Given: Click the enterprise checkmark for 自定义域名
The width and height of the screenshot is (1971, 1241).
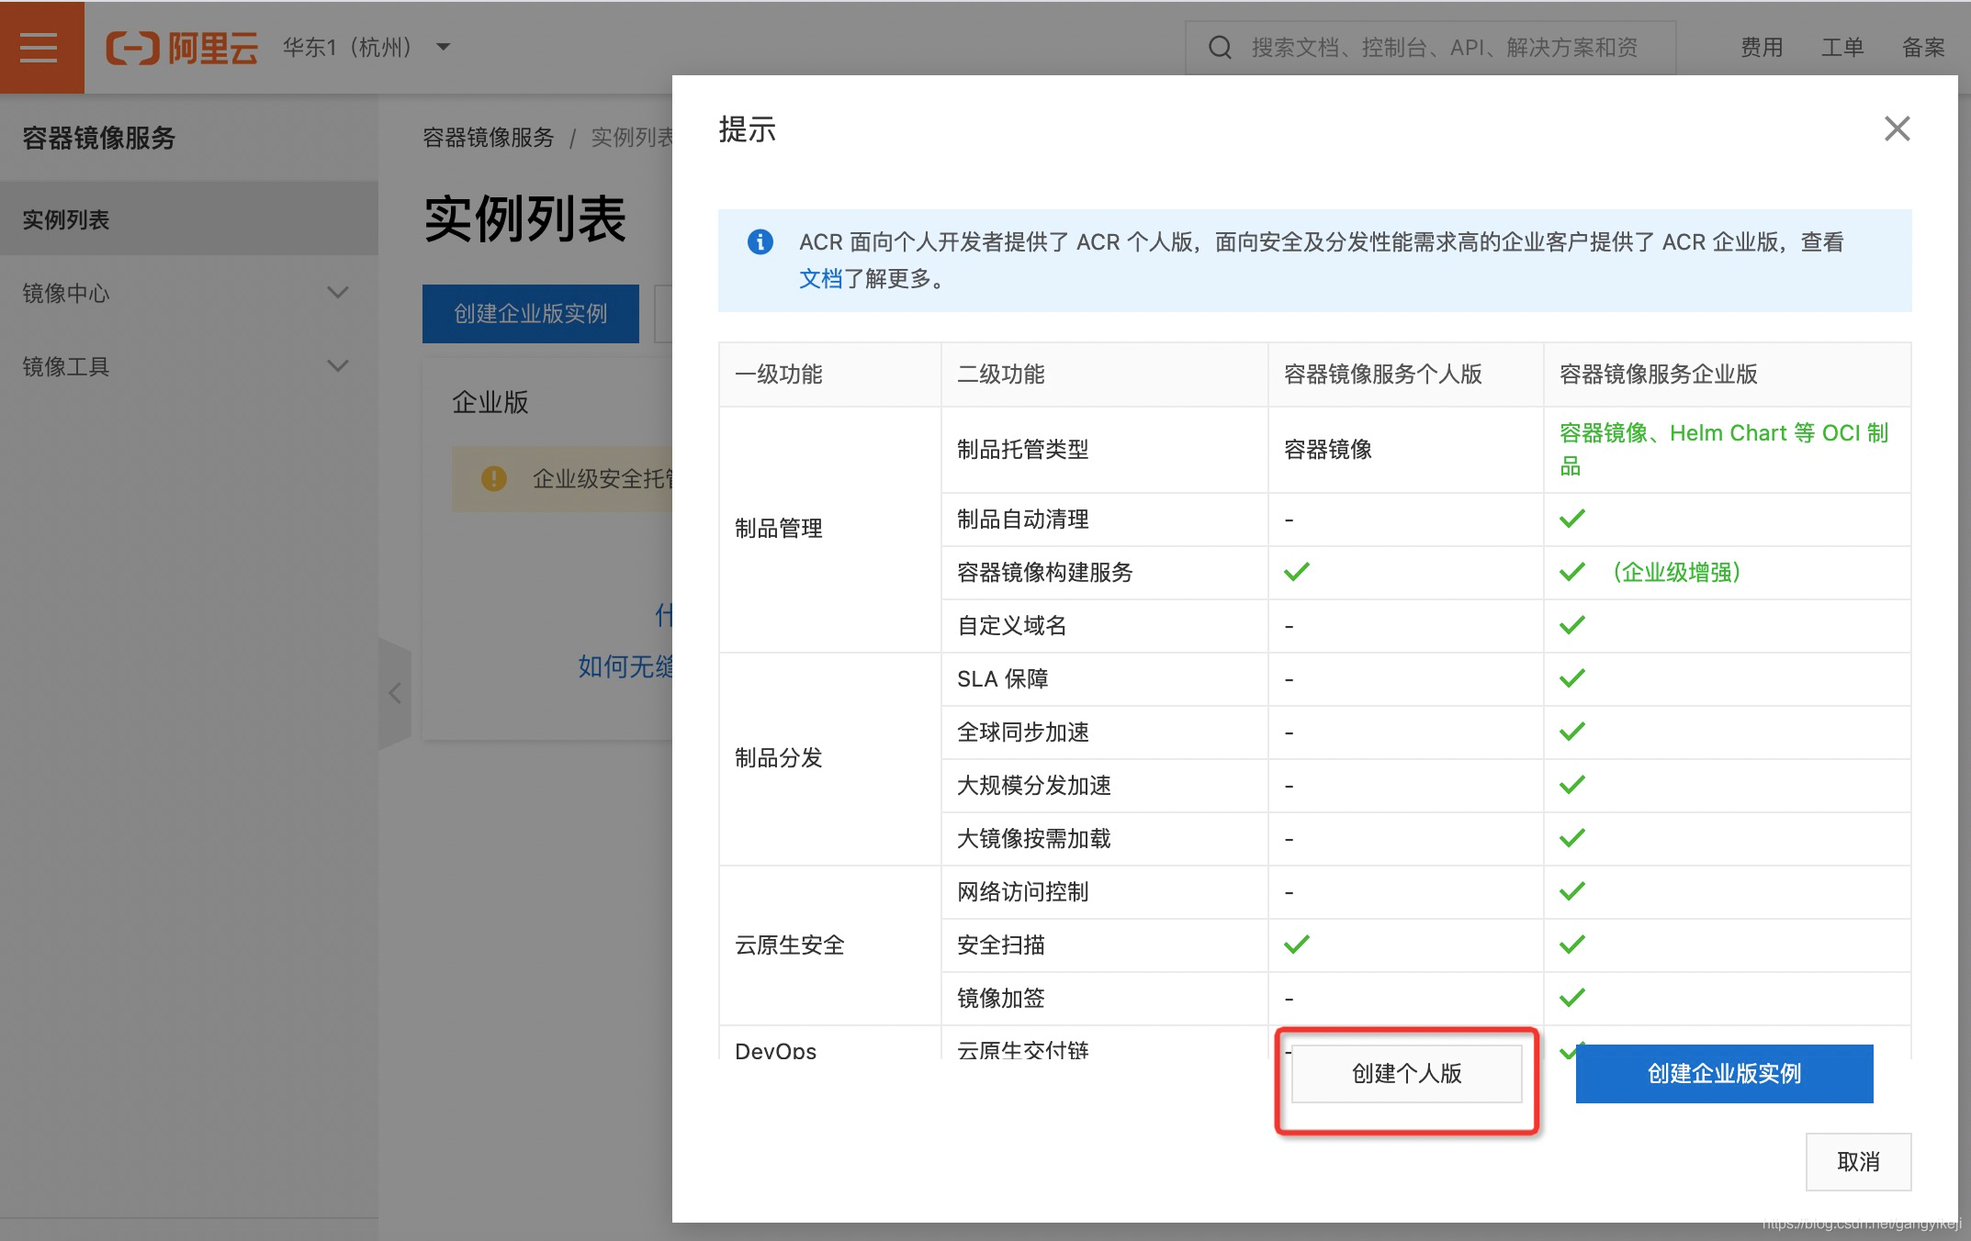Looking at the screenshot, I should (1572, 625).
